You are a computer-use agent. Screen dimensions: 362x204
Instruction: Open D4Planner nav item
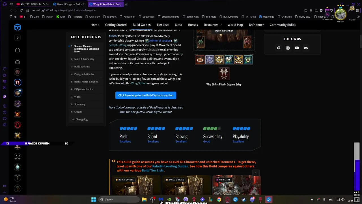(x=256, y=25)
